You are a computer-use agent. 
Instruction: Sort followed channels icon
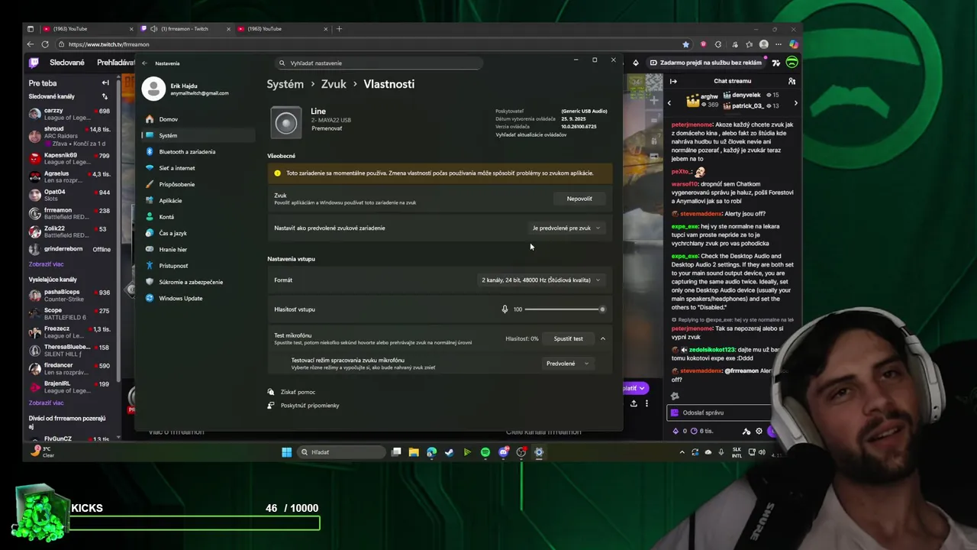105,96
